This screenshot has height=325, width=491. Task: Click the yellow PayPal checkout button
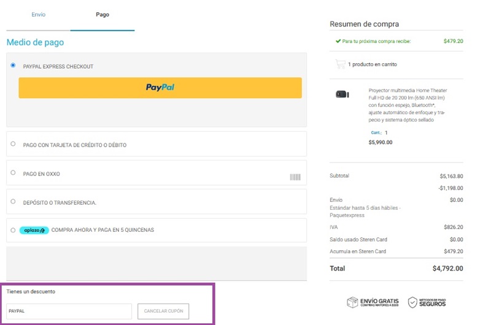160,88
